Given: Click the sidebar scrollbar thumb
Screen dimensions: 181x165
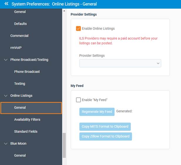Looking at the screenshot, I should tap(64, 145).
